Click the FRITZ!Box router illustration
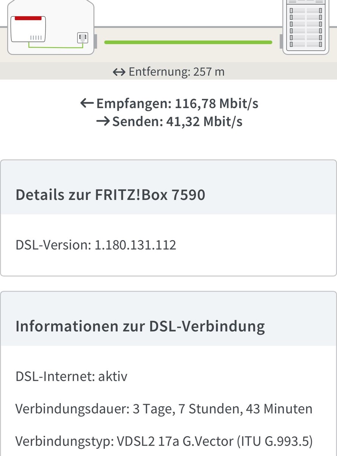This screenshot has height=456, width=337. coord(28,29)
